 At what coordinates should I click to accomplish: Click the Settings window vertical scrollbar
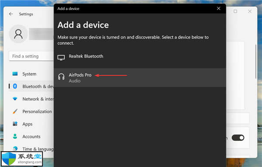click(x=255, y=62)
